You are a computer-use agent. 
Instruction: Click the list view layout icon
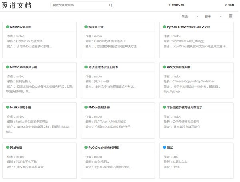point(231,16)
